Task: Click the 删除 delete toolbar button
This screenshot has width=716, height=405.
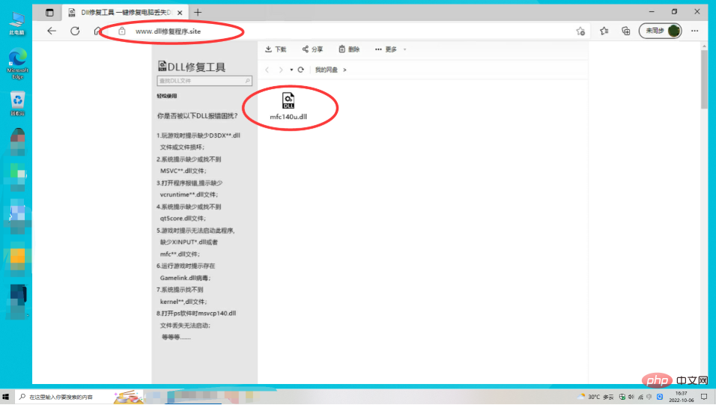Action: pyautogui.click(x=349, y=49)
